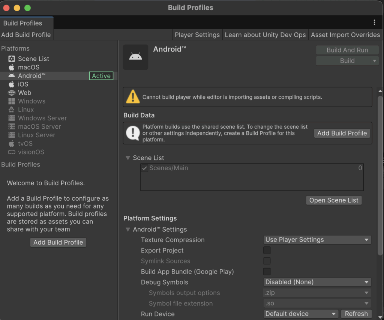Click the large Android platform icon in header

point(135,57)
